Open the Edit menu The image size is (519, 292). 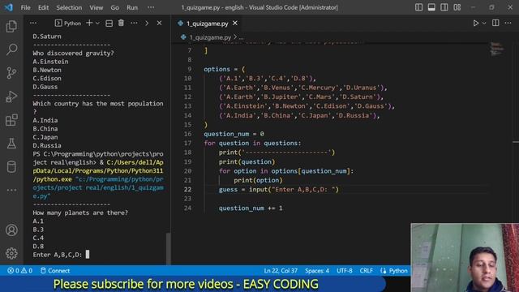click(43, 7)
